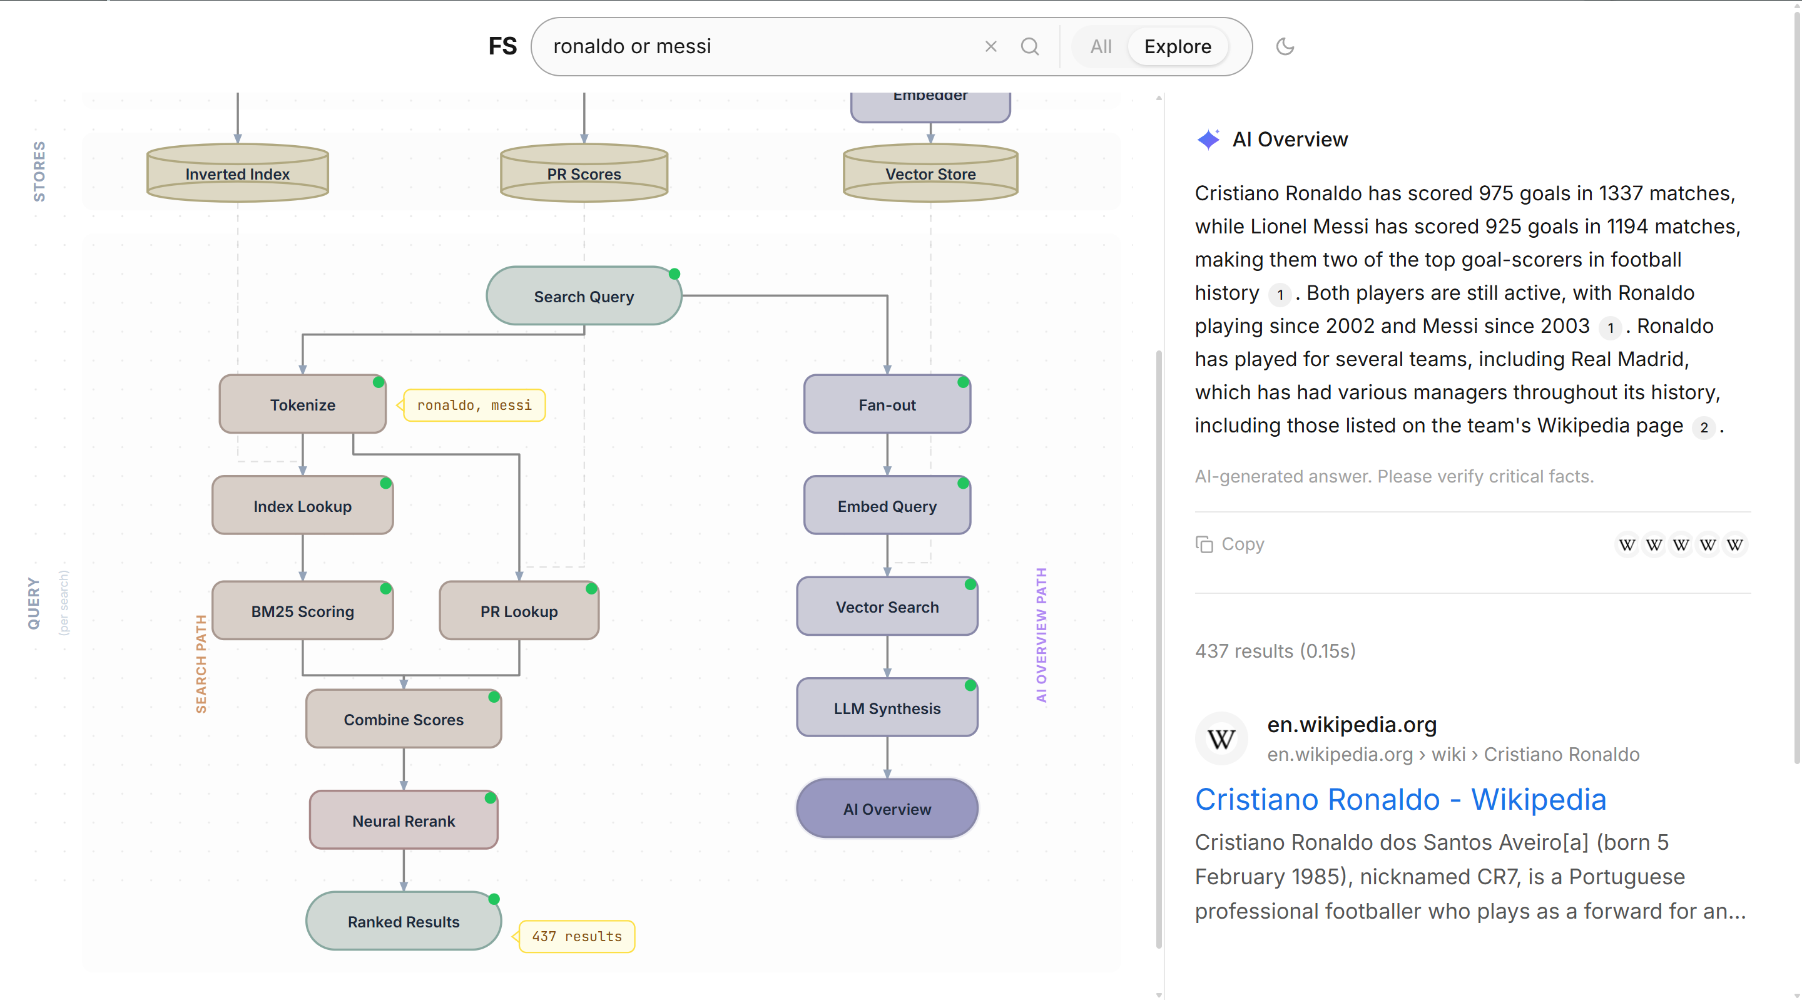Image resolution: width=1802 pixels, height=1000 pixels.
Task: Click the Copy icon under AI Overview
Action: (x=1204, y=544)
